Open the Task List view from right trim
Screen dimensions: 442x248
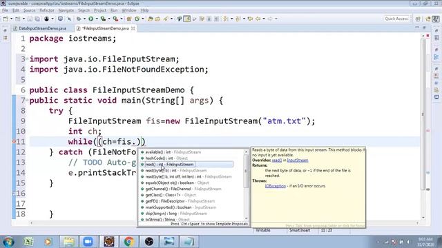click(436, 38)
